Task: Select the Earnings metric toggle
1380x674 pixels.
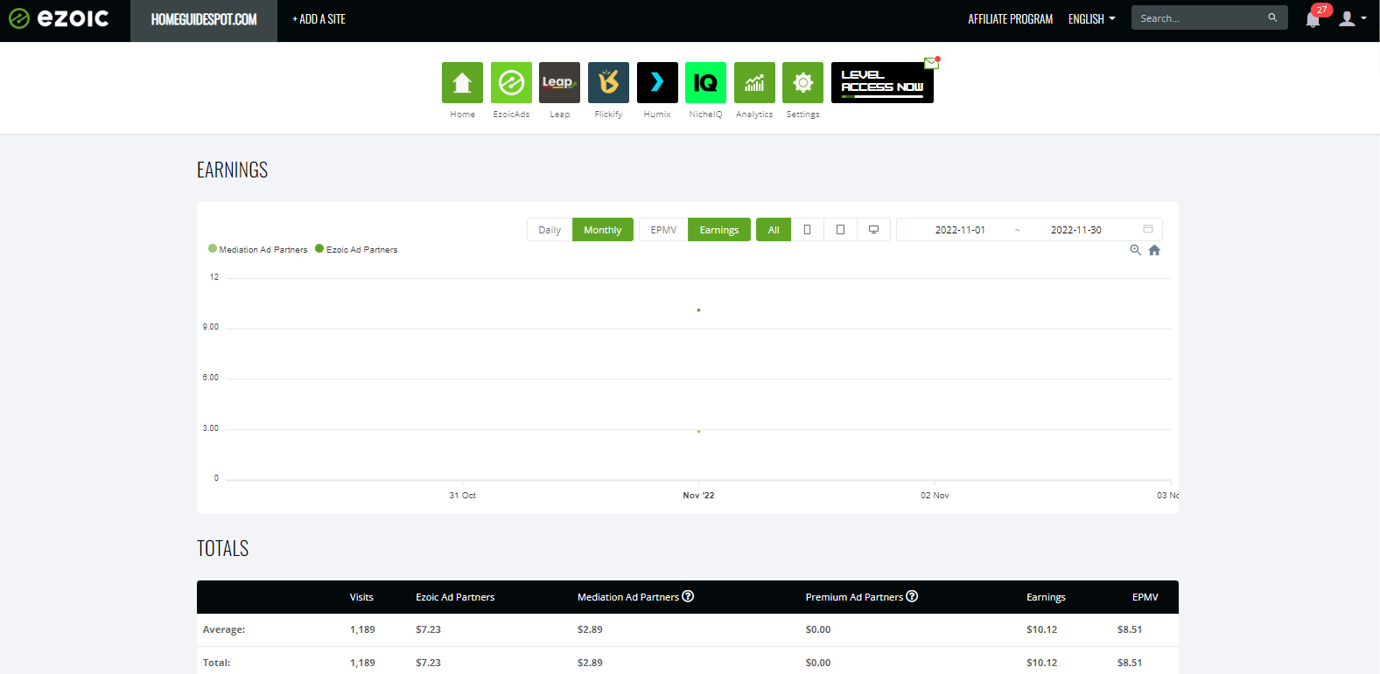Action: point(719,230)
